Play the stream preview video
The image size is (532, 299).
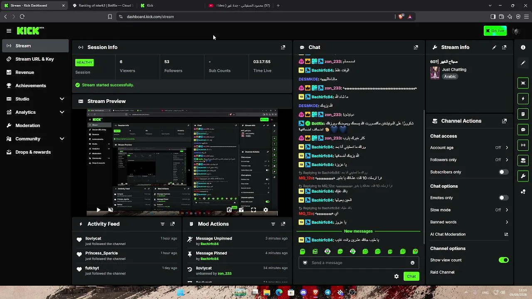click(98, 210)
